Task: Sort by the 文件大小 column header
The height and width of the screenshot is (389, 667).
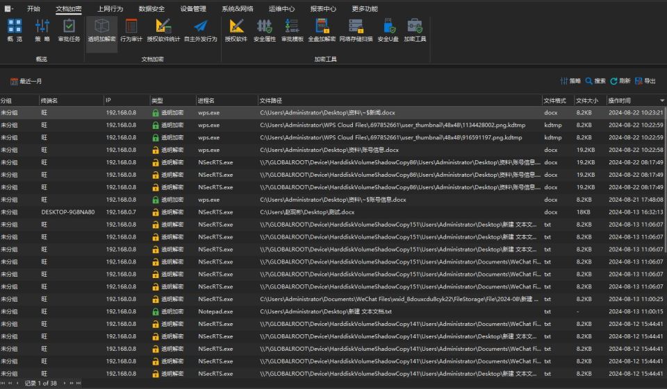Action: coord(589,101)
